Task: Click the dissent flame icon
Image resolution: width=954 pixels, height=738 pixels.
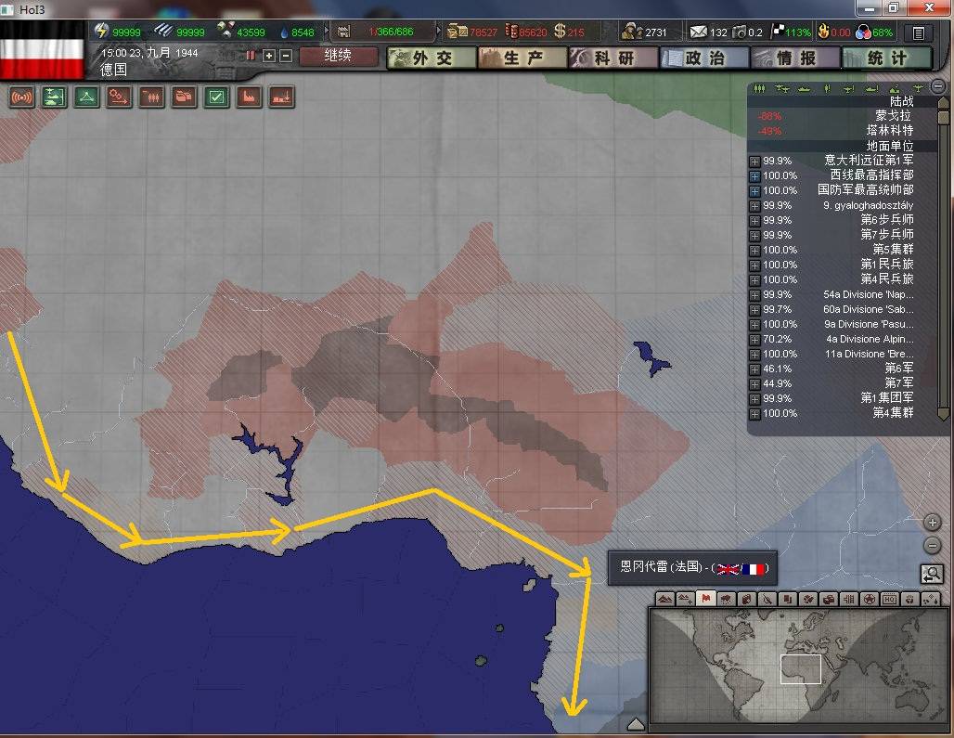Action: click(x=823, y=31)
